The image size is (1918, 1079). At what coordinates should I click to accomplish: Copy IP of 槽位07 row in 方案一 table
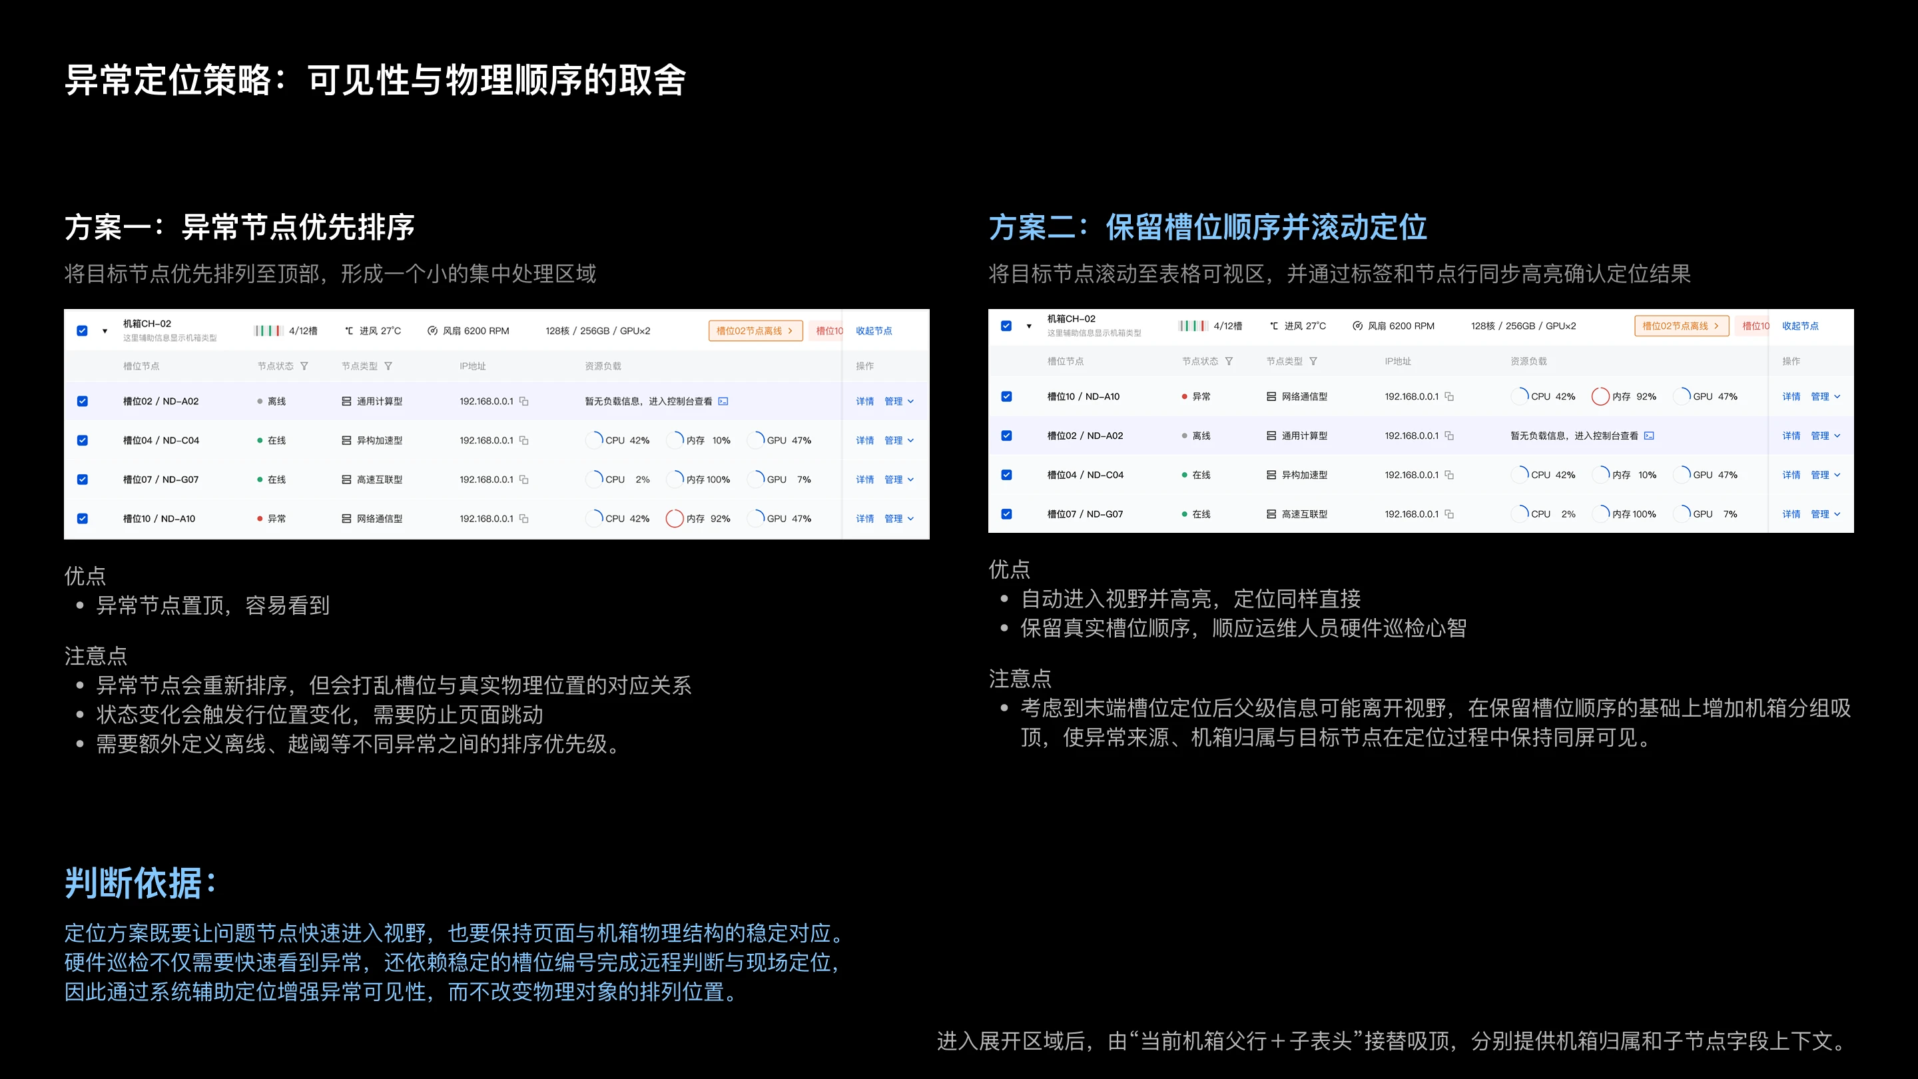point(524,480)
